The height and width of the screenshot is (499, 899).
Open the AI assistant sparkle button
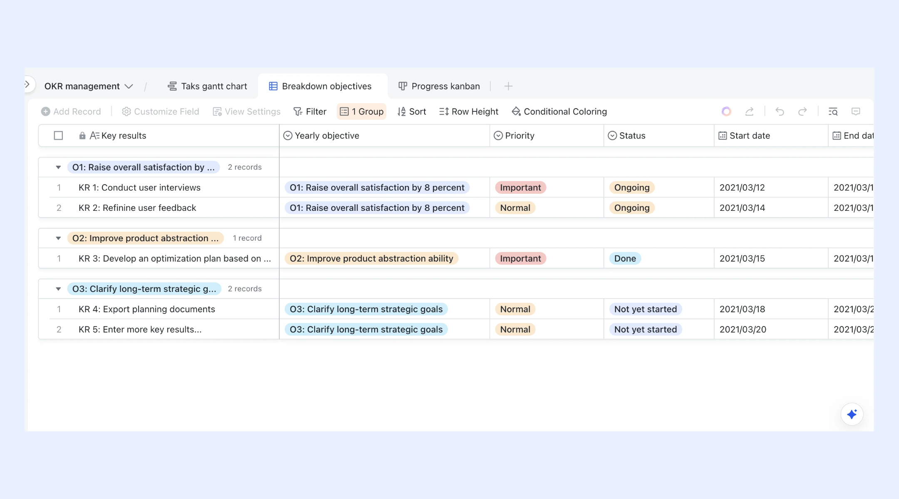click(x=852, y=414)
